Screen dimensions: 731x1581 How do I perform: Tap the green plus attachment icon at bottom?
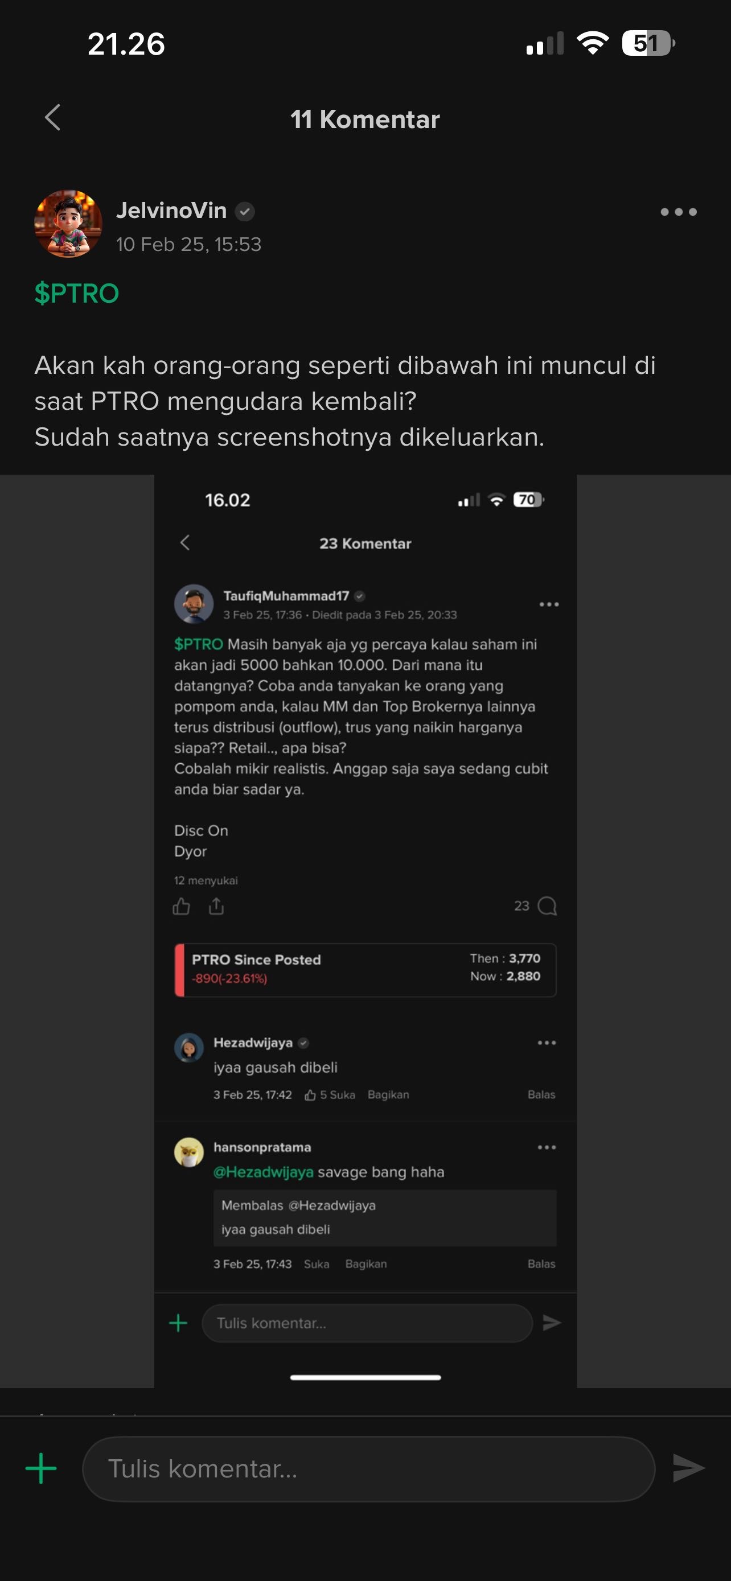click(x=41, y=1468)
